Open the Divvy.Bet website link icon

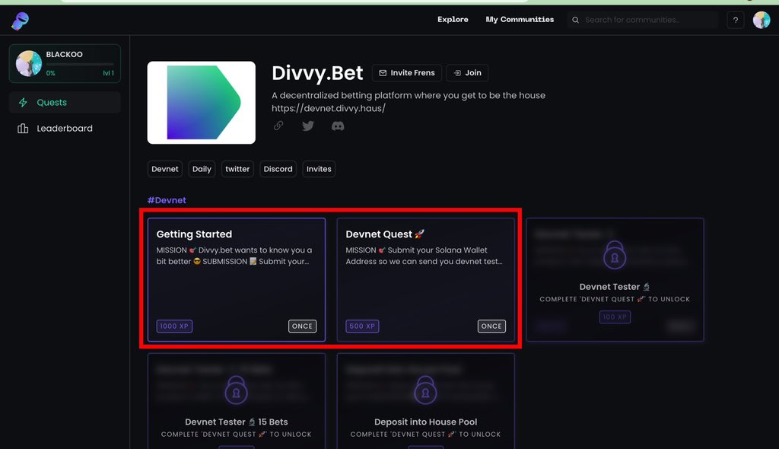click(278, 126)
